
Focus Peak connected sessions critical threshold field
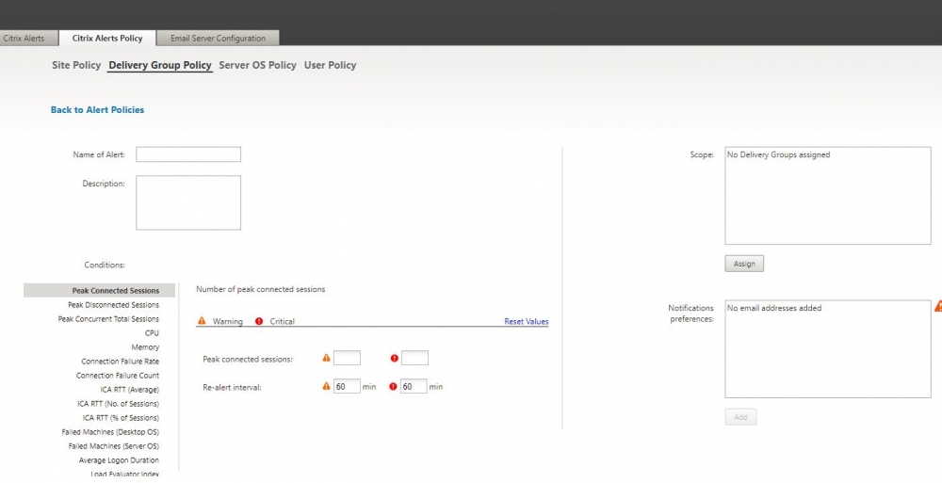(414, 358)
